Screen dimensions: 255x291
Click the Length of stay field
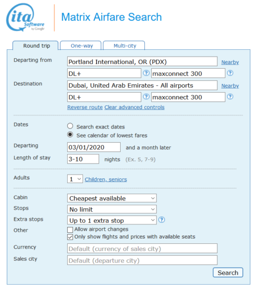[x=83, y=159]
